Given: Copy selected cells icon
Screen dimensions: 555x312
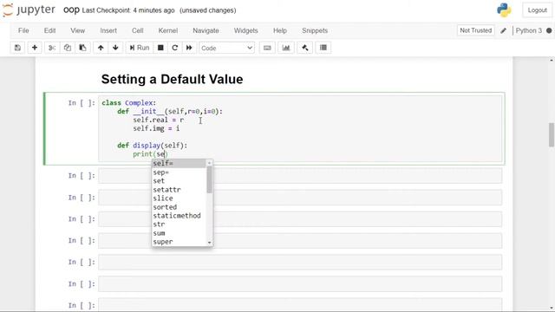Looking at the screenshot, I should (68, 48).
